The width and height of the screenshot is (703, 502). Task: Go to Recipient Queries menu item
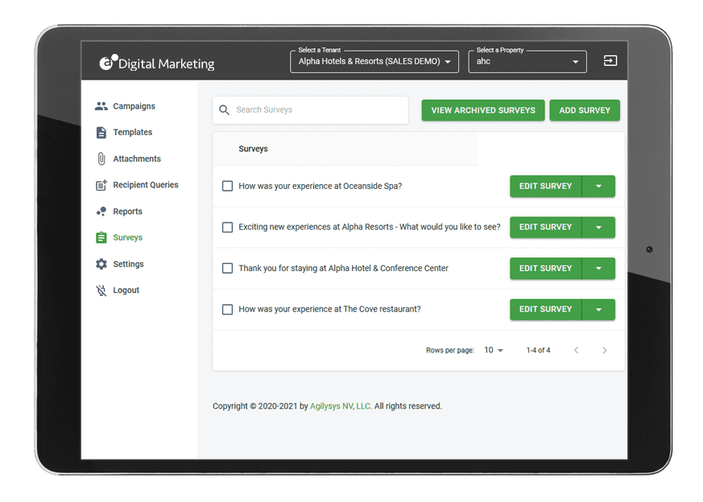145,185
